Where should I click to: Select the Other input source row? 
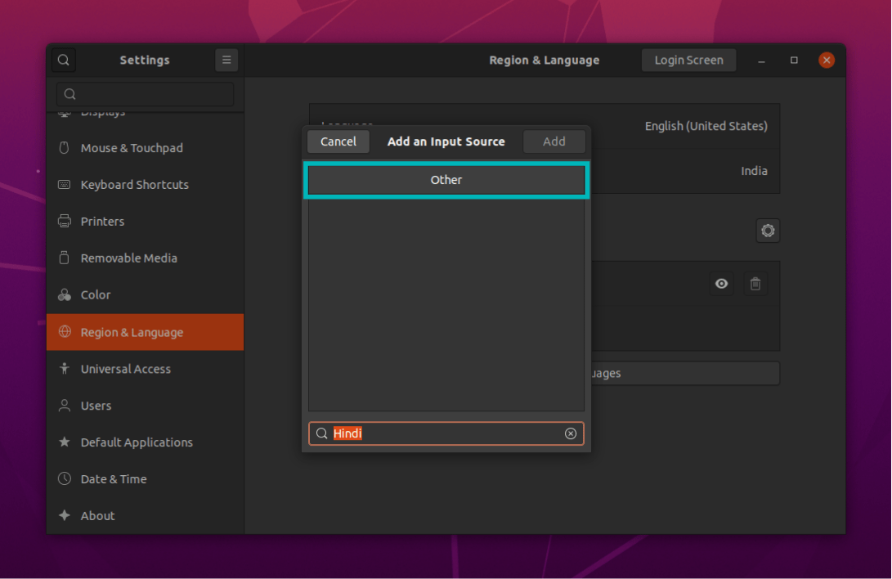[x=446, y=180]
